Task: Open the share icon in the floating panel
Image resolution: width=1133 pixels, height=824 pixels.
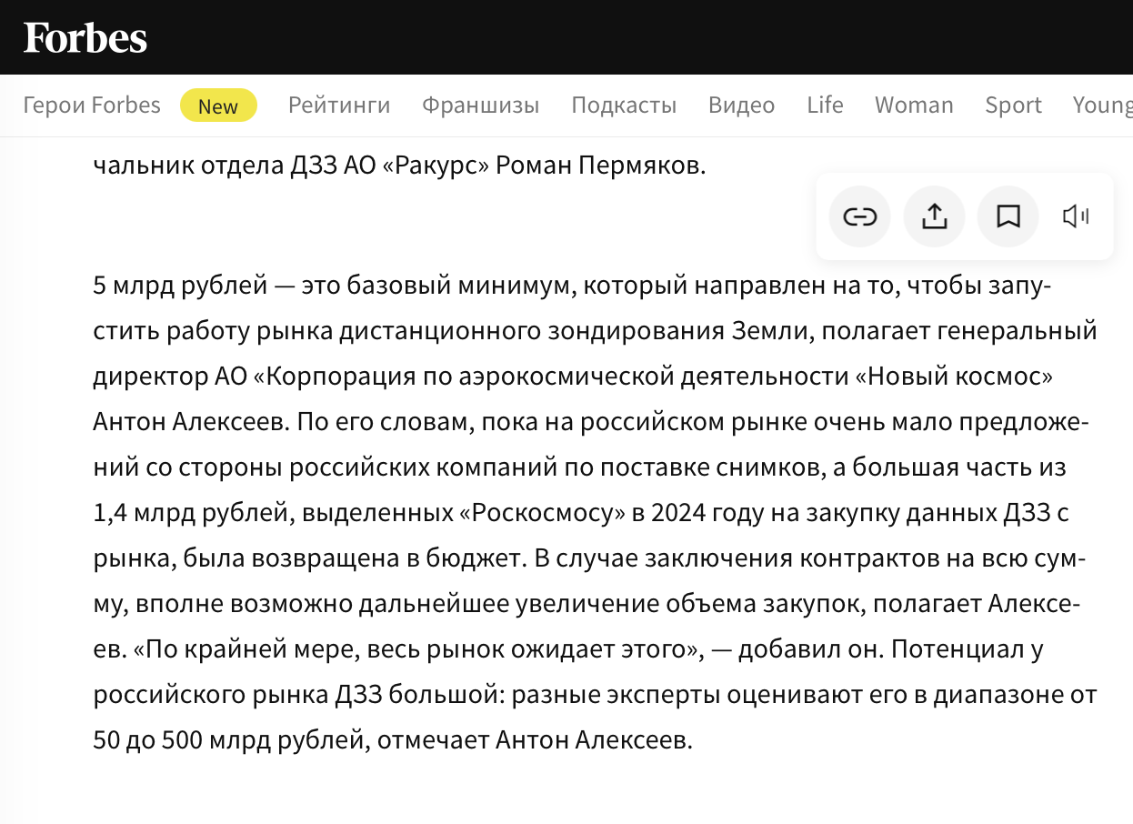Action: tap(934, 216)
